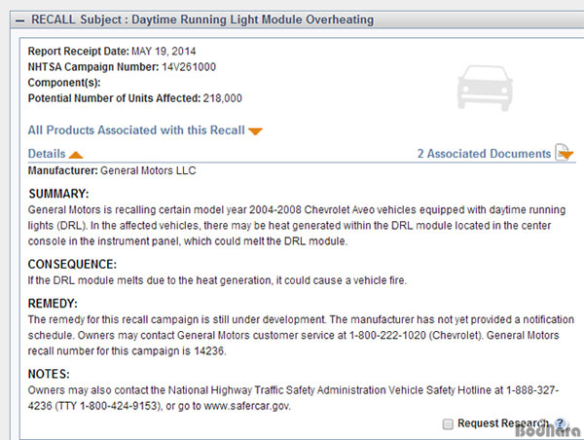Click the Report Receipt Date MAY 19, 2014
Viewport: 584px width, 440px height.
(112, 51)
